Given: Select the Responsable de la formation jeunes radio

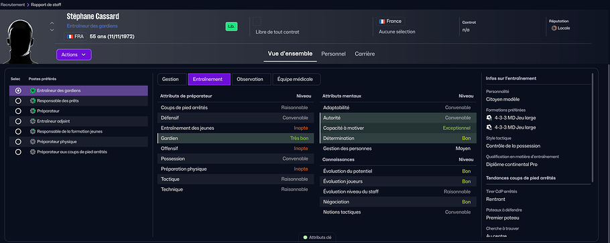Looking at the screenshot, I should (x=18, y=131).
